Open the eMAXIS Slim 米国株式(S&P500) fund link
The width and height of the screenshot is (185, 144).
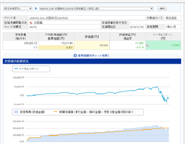tap(49, 18)
